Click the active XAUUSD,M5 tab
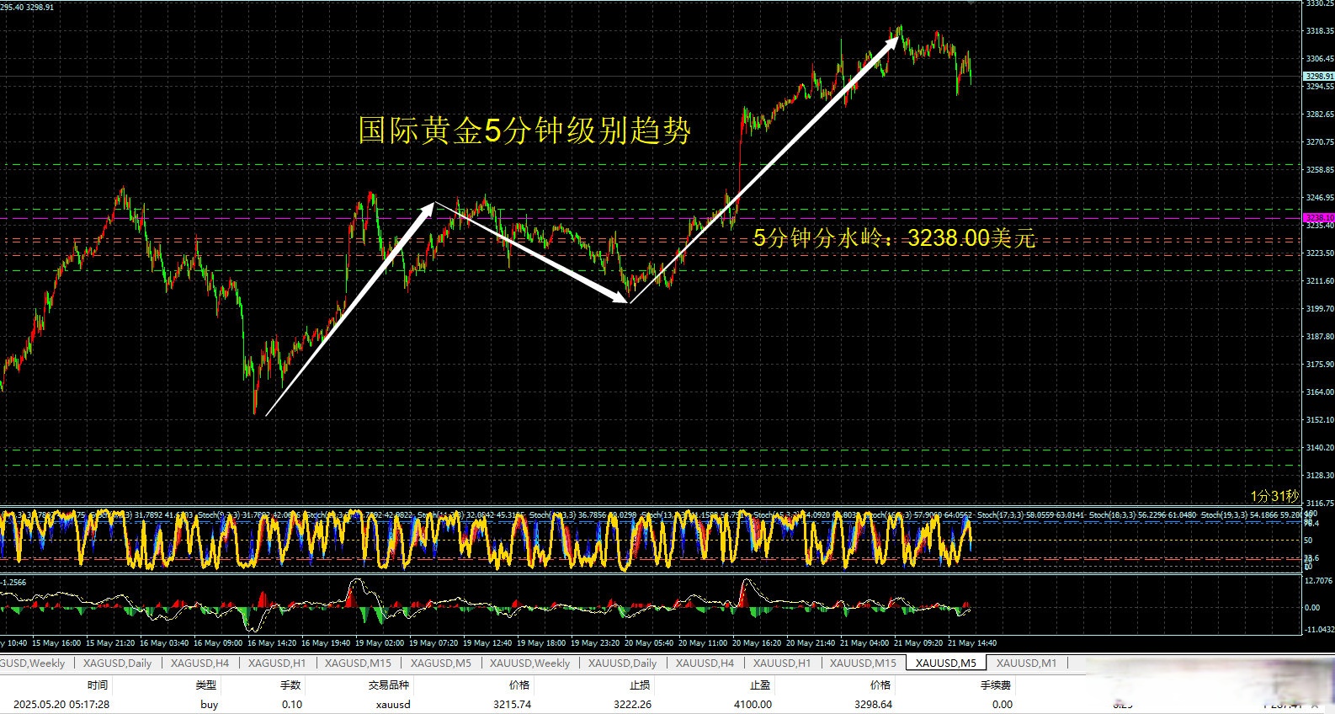The width and height of the screenshot is (1335, 714). point(945,663)
